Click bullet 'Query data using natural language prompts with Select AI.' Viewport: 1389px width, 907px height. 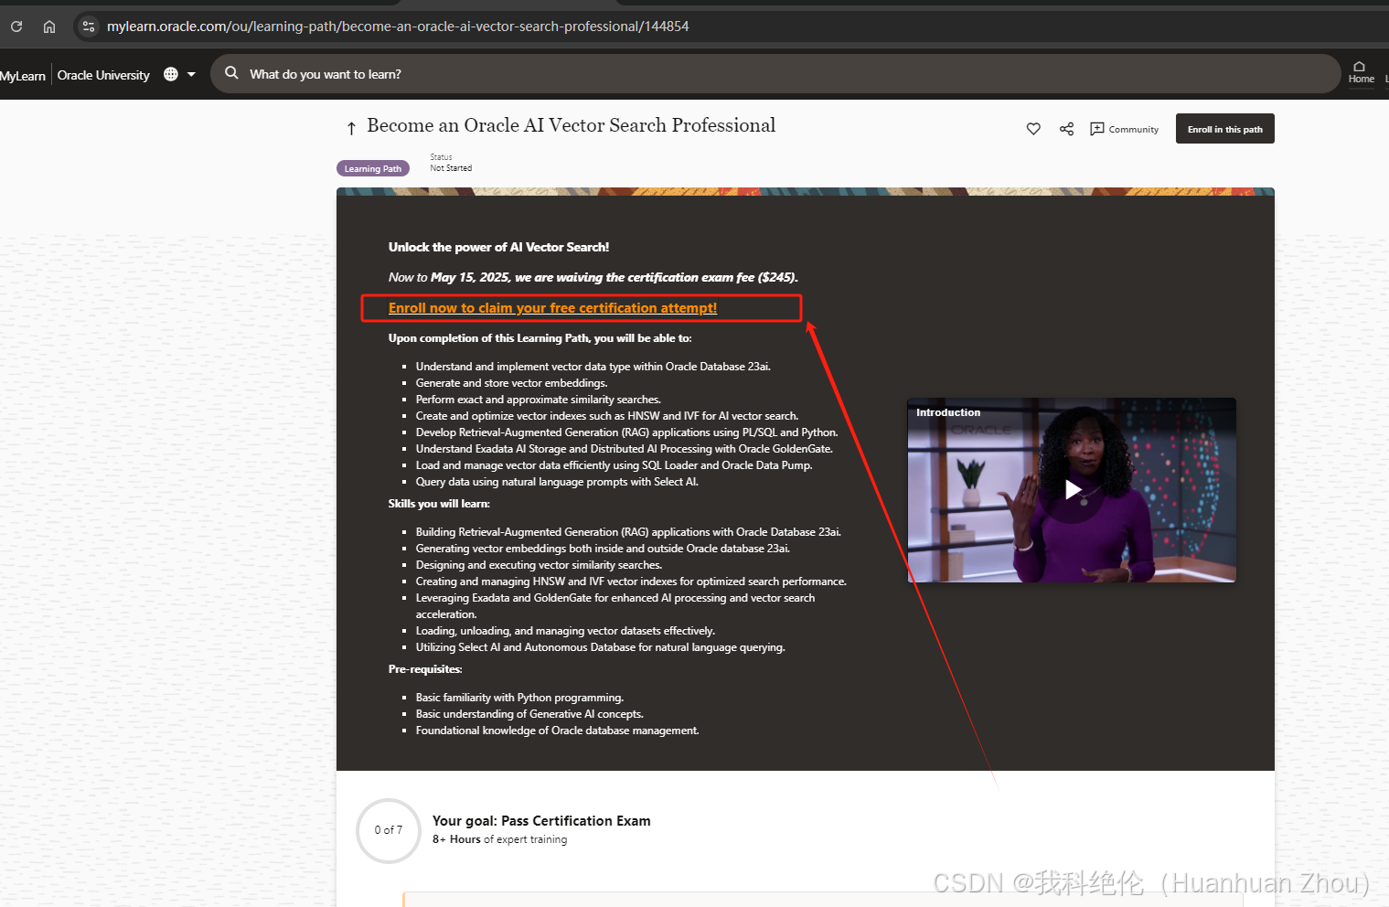tap(557, 482)
